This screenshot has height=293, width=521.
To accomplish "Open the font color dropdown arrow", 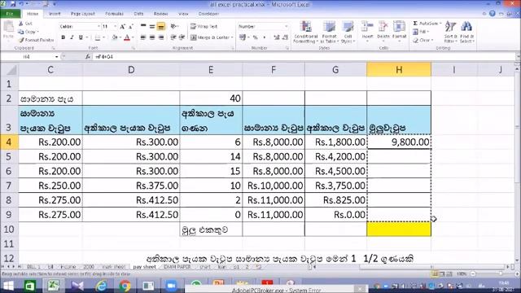I will 133,37.
